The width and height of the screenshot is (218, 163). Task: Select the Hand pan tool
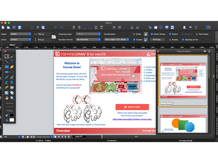(7, 98)
